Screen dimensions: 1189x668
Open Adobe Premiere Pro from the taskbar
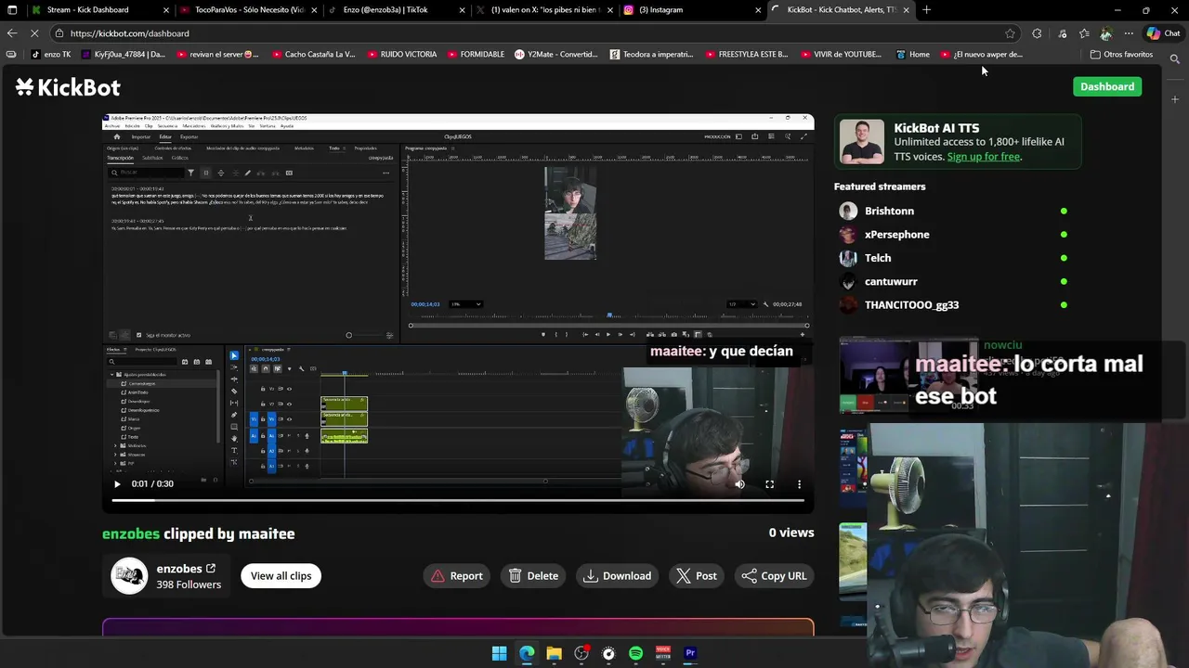690,653
